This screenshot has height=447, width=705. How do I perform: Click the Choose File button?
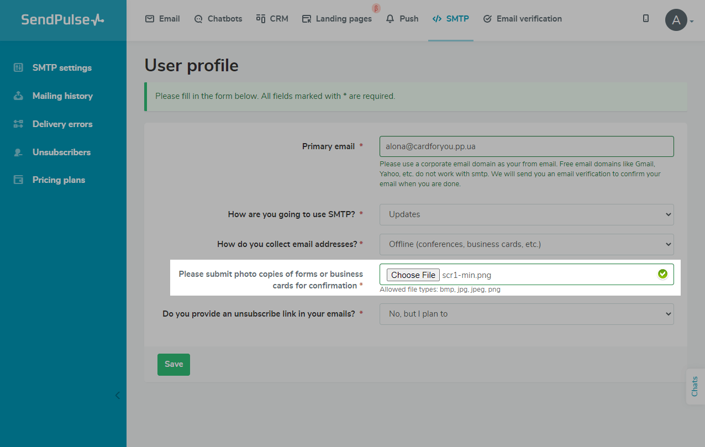coord(413,275)
